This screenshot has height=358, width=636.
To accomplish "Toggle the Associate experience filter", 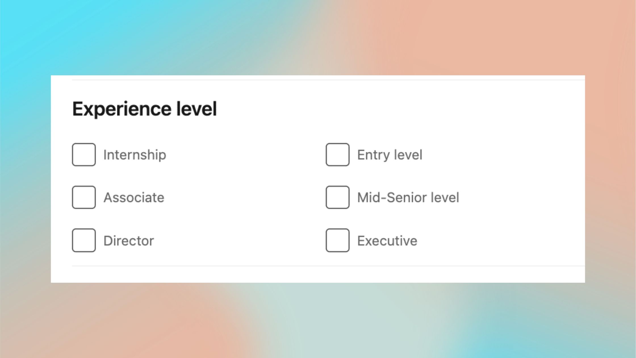I will pos(84,197).
